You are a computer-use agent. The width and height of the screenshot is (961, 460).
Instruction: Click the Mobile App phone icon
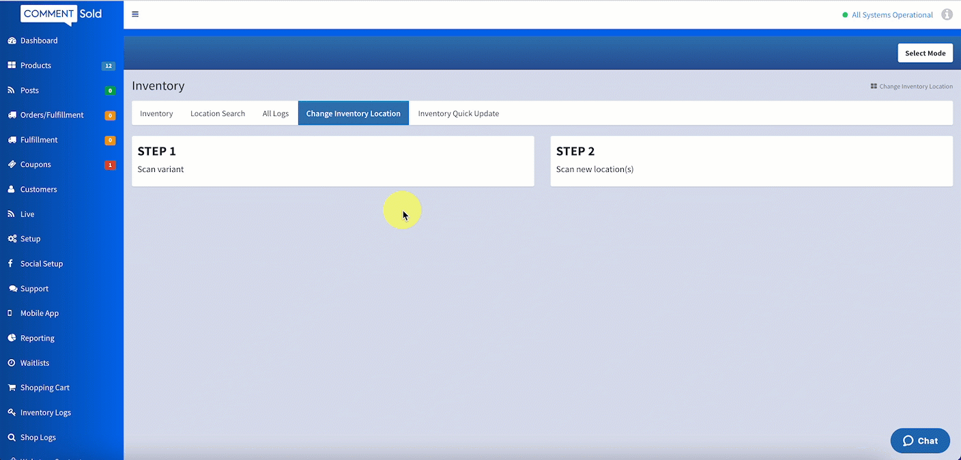10,313
